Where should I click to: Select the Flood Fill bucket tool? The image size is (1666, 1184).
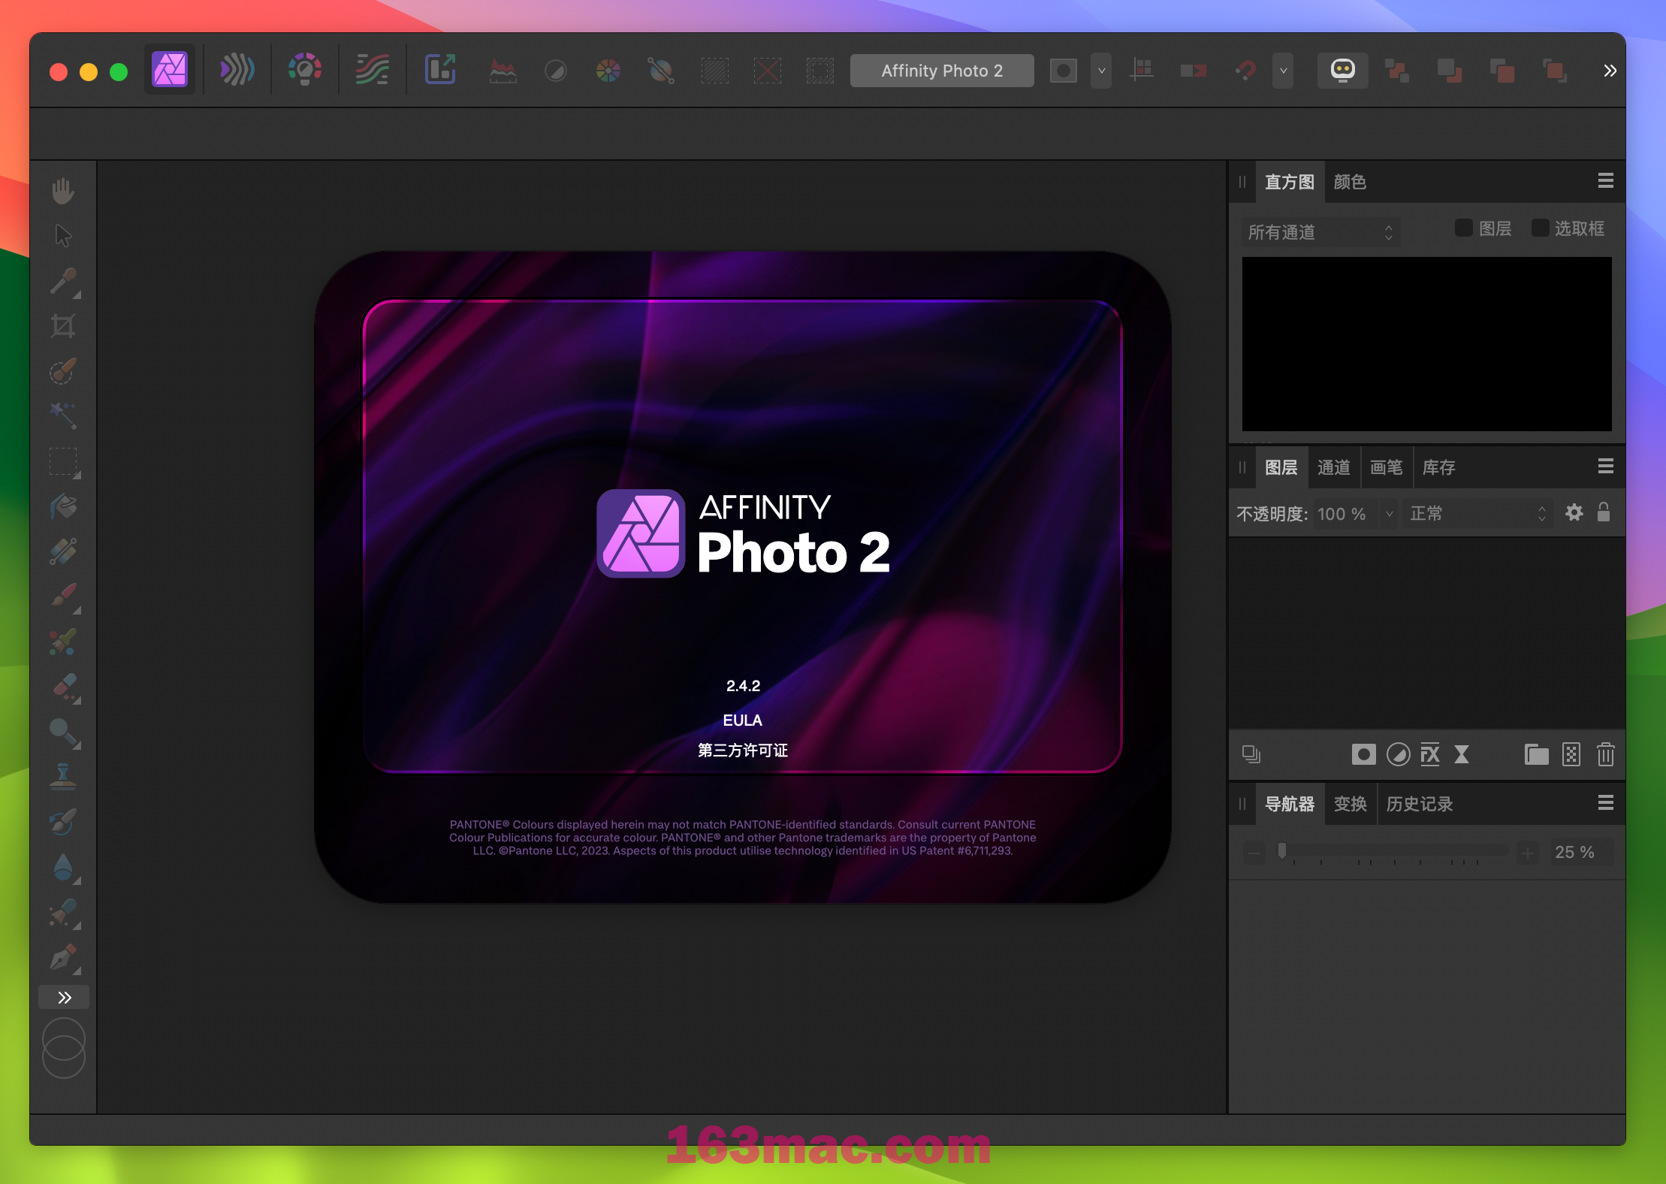coord(63,506)
